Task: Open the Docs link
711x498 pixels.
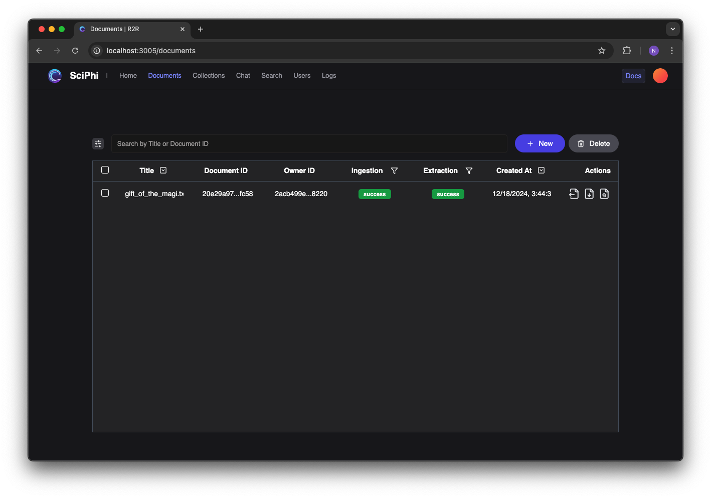Action: 633,76
